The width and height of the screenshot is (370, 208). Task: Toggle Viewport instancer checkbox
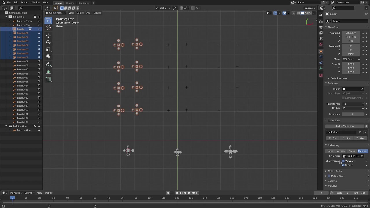click(343, 161)
